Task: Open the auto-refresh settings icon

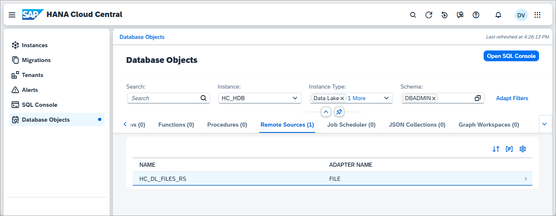Action: point(444,15)
